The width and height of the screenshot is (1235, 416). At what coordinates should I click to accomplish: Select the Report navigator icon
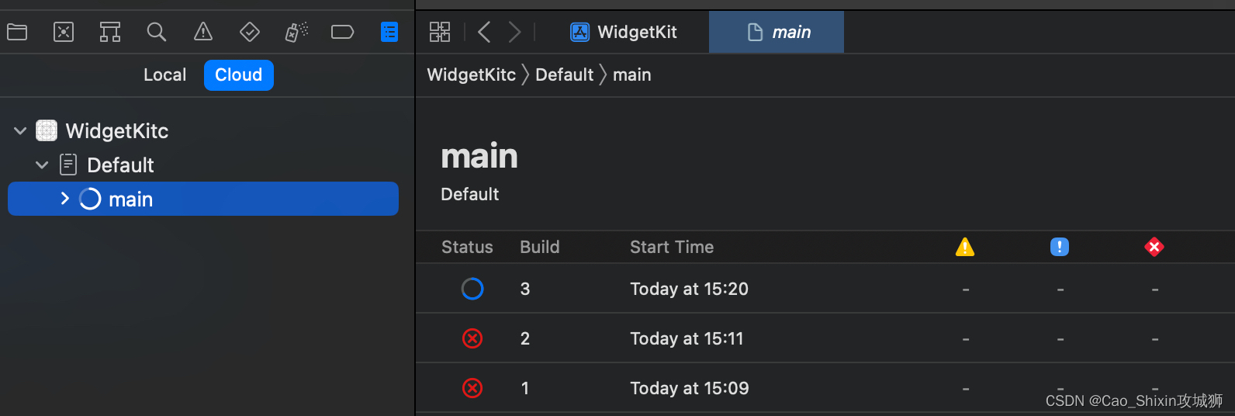[x=389, y=32]
